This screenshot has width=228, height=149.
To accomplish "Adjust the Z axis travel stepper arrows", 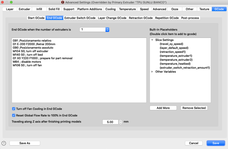I will (x=121, y=122).
